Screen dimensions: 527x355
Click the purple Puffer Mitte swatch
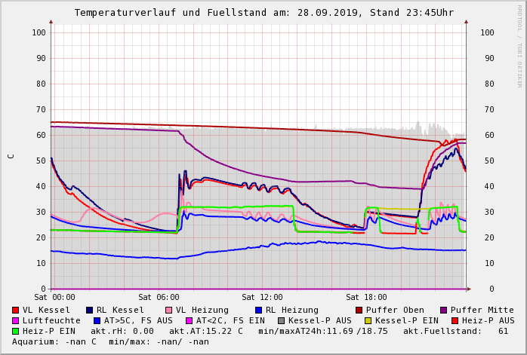coord(444,310)
